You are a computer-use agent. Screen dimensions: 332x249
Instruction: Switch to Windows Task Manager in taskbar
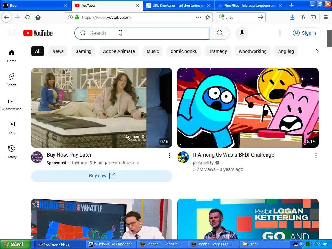click(111, 244)
